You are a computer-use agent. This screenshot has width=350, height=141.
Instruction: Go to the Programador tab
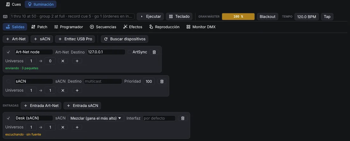68,27
